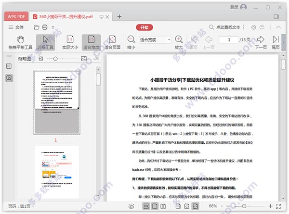The width and height of the screenshot is (289, 214).
Task: Set view to actual size
Action: [x=70, y=42]
